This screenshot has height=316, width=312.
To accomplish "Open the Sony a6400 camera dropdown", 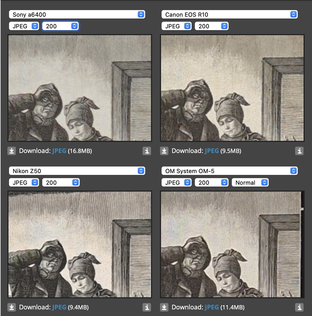I will 77,15.
